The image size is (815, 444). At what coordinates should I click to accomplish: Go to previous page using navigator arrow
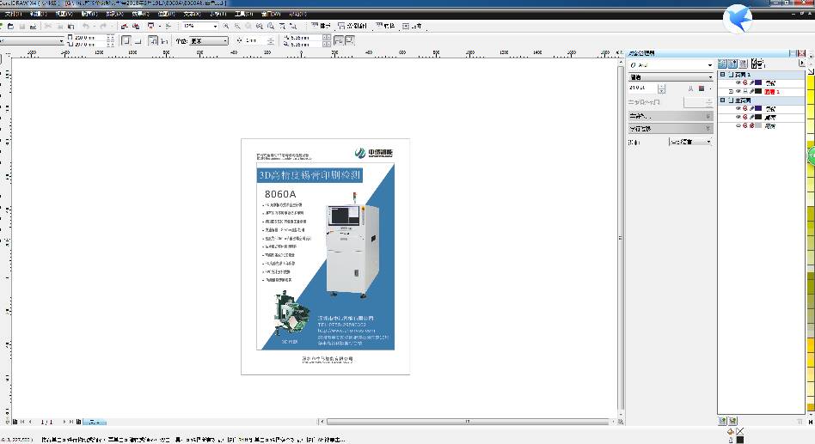coord(30,422)
